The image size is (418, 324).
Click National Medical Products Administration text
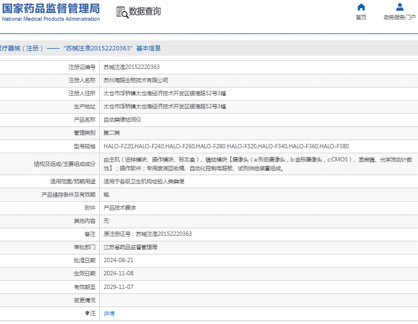click(x=50, y=19)
